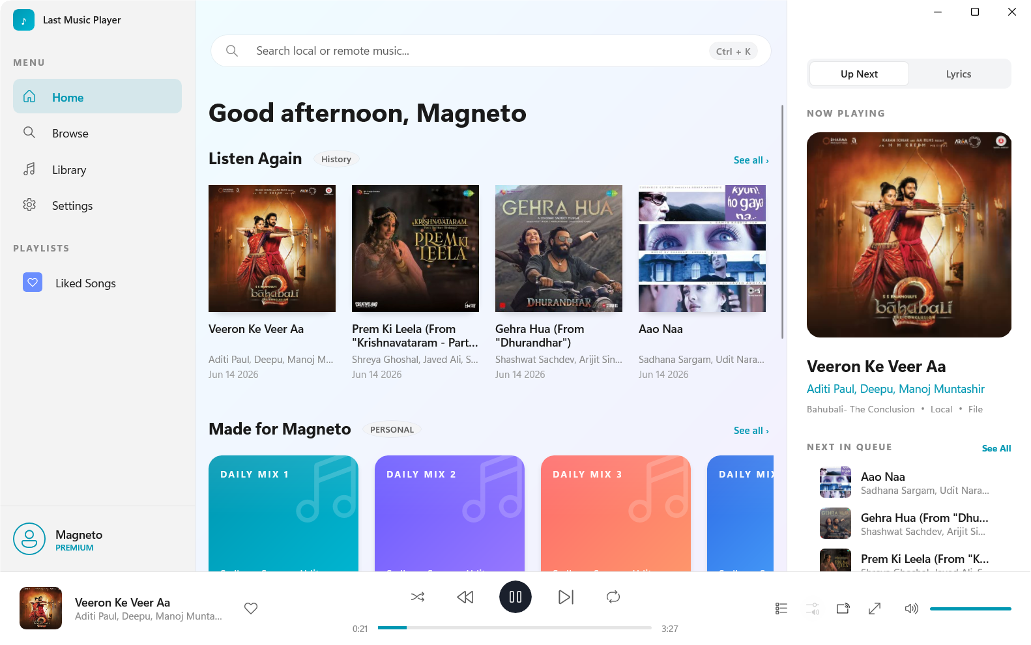Screen dimensions: 1031x645
Task: Click the Settings gear icon
Action: coord(29,205)
